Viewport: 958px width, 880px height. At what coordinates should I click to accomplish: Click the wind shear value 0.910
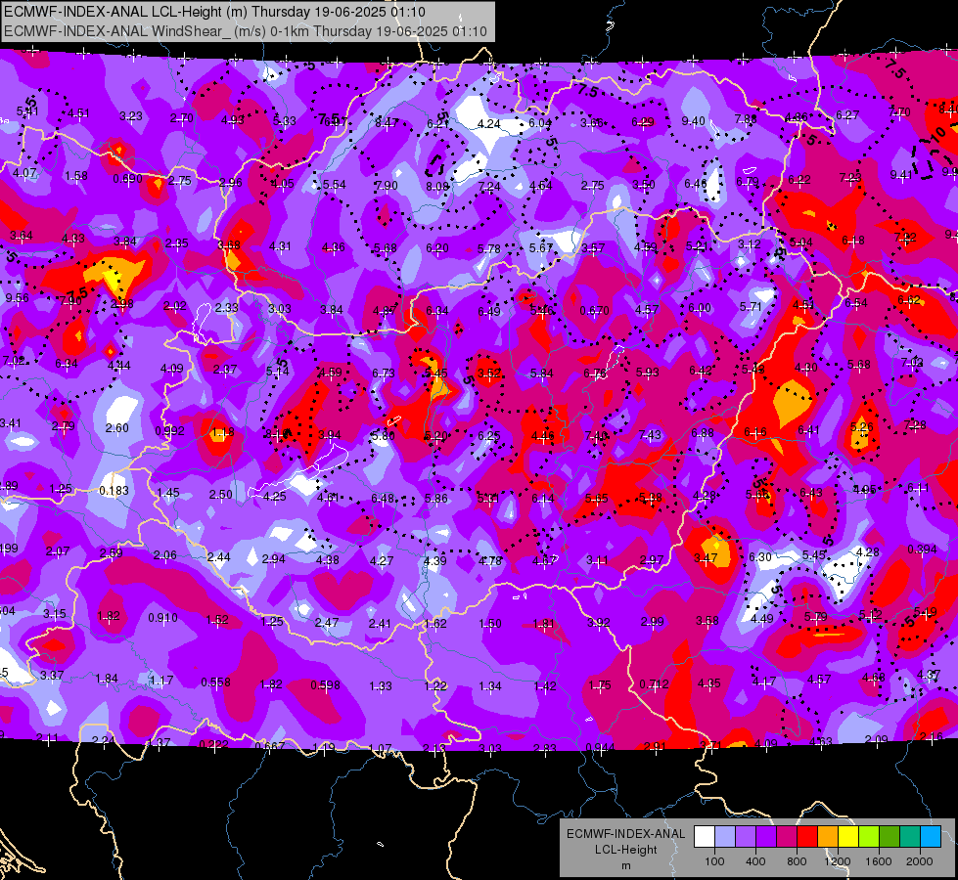tap(163, 617)
